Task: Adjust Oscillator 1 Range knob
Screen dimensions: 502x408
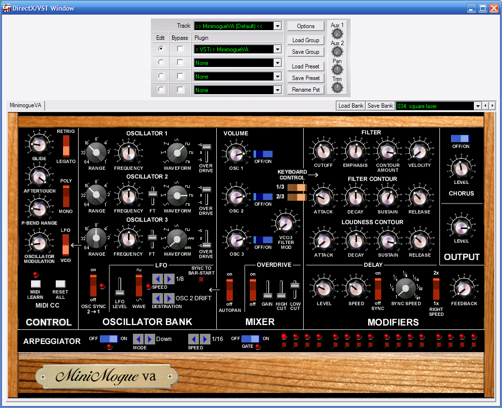Action: pyautogui.click(x=97, y=152)
